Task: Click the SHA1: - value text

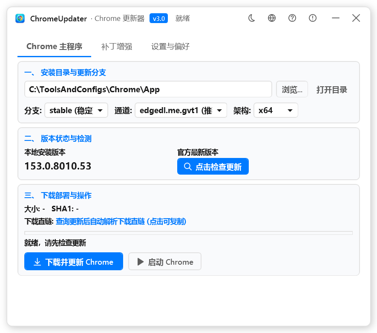Action: tap(65, 209)
